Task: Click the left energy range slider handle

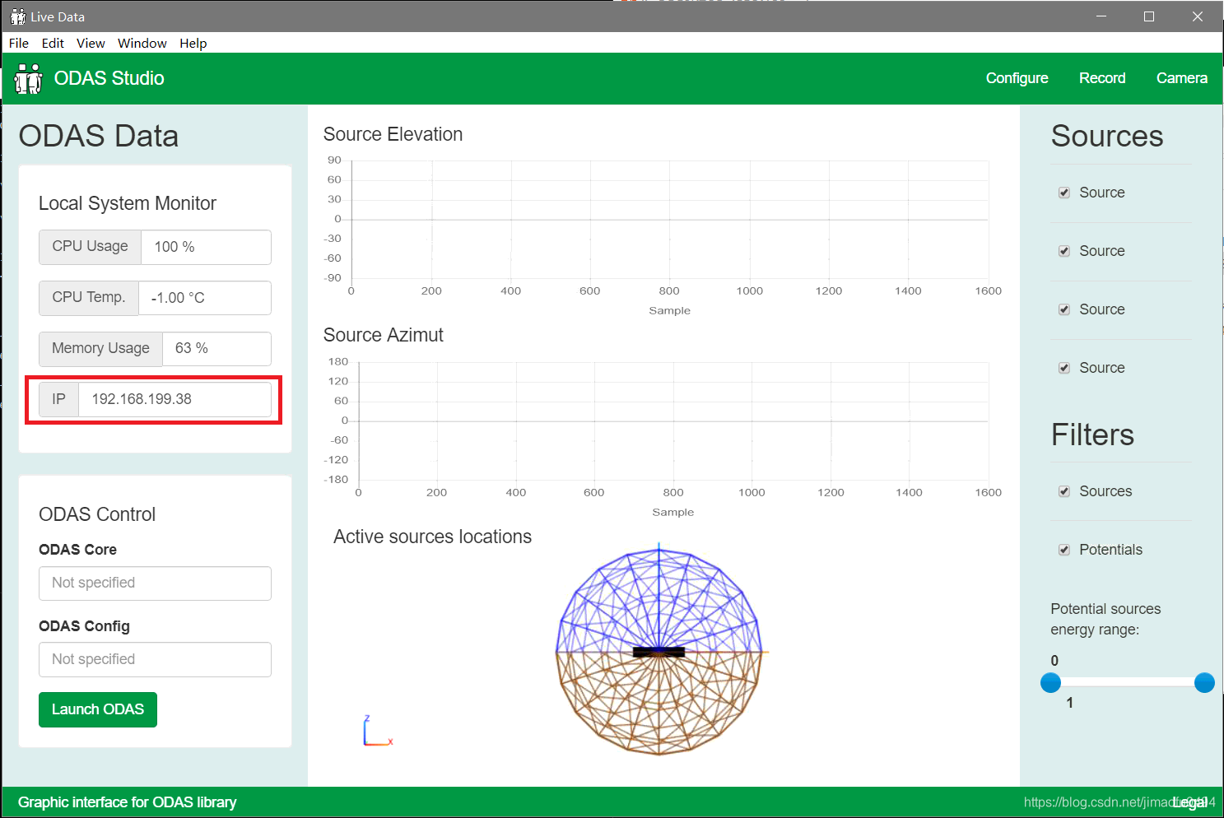Action: coord(1050,682)
